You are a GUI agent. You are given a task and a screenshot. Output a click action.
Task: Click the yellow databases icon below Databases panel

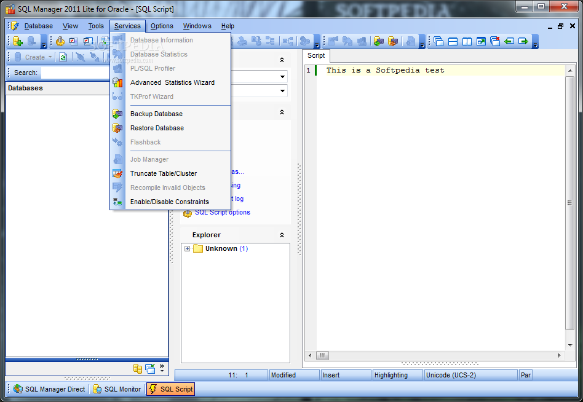pyautogui.click(x=138, y=369)
